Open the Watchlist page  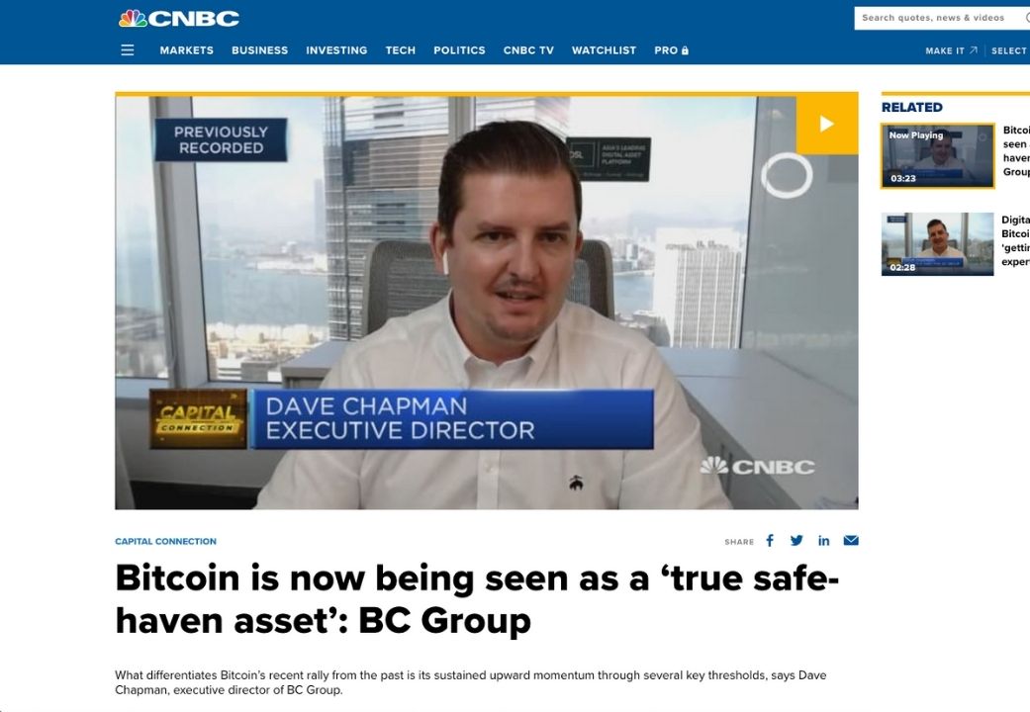[x=604, y=49]
